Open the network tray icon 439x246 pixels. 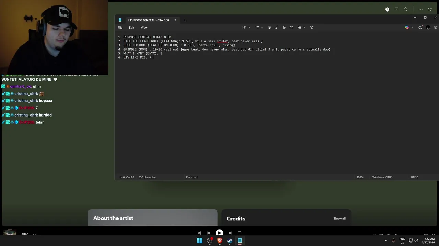411,241
